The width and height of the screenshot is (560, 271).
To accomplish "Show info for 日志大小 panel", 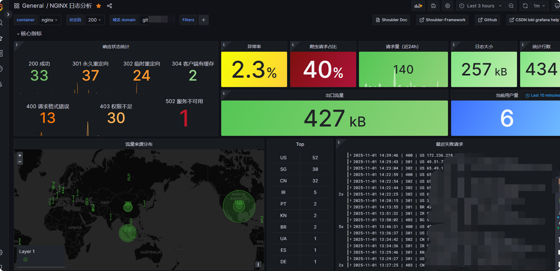I will (x=454, y=45).
